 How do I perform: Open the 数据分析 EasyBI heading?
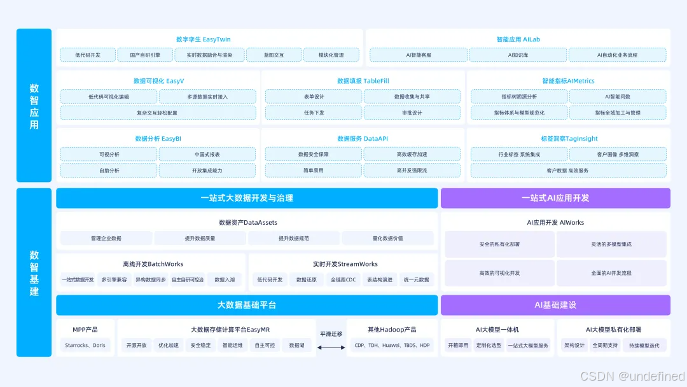[x=158, y=139]
